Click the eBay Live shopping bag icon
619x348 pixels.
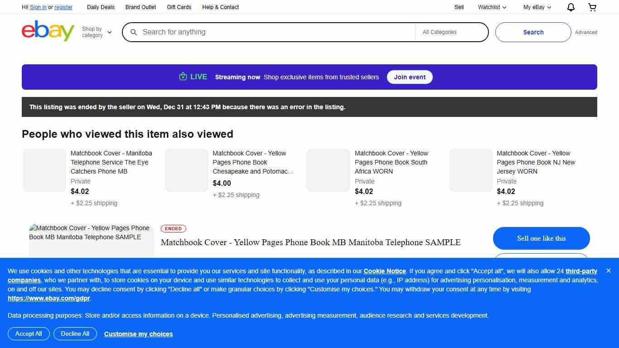click(x=183, y=77)
